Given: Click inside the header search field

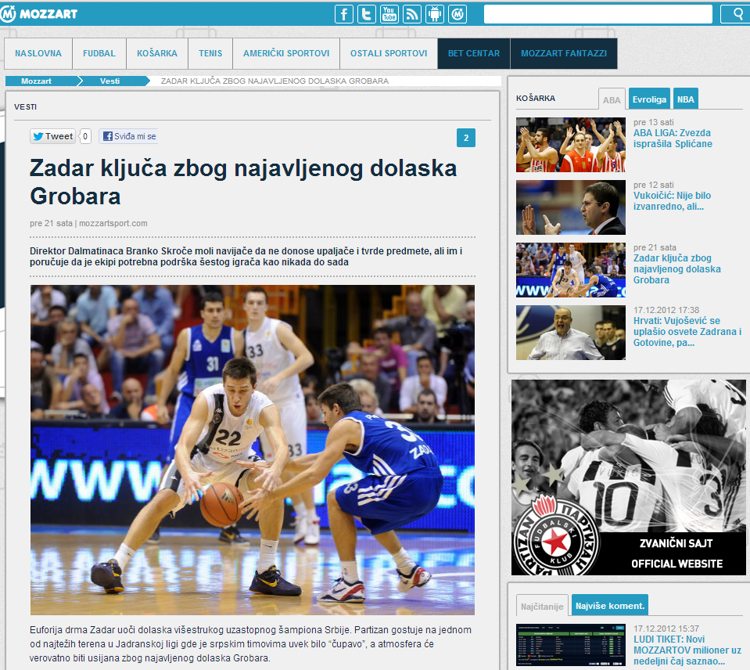Looking at the screenshot, I should click(597, 14).
